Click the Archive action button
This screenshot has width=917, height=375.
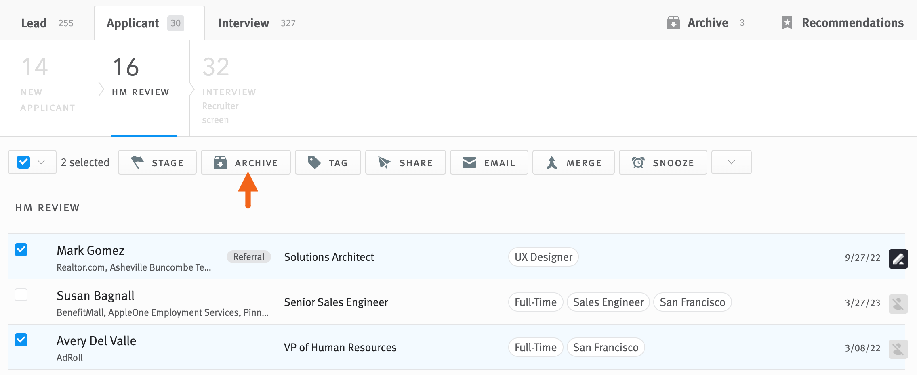pyautogui.click(x=246, y=162)
